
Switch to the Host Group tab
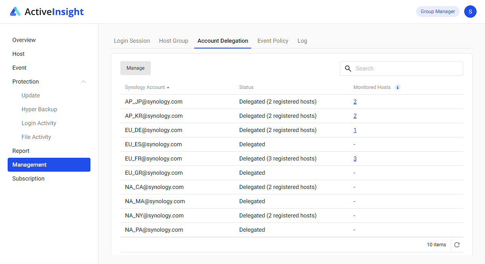173,41
